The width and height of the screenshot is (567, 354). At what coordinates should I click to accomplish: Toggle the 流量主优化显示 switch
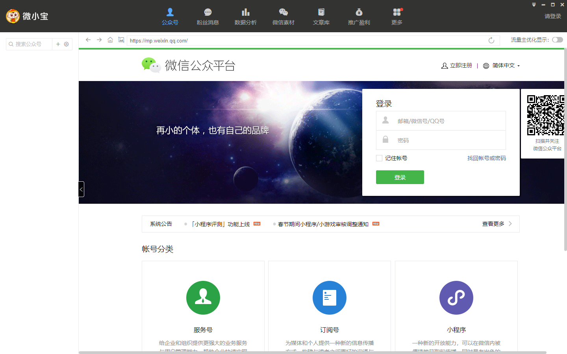point(557,40)
